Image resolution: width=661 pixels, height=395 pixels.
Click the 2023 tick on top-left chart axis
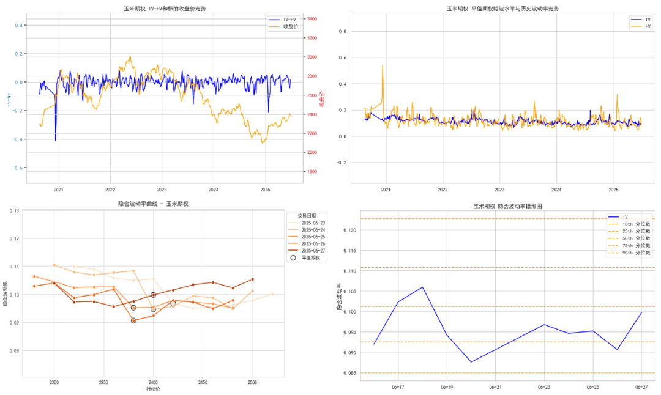pos(162,190)
